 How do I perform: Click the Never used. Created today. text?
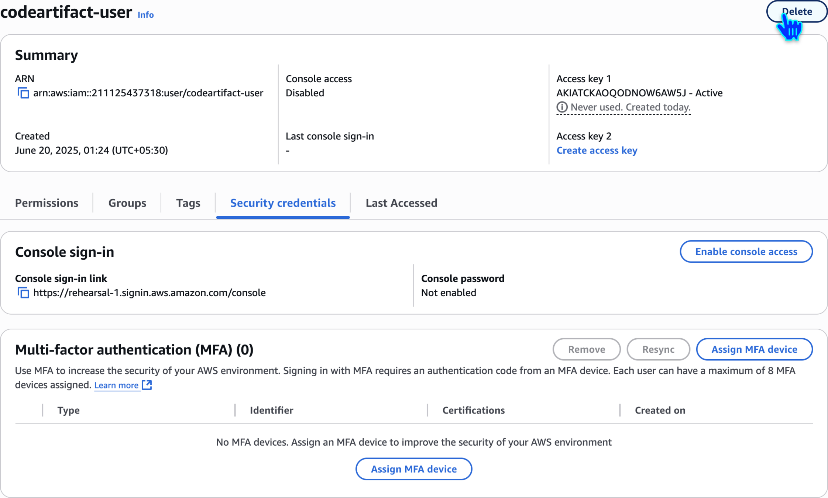[630, 107]
